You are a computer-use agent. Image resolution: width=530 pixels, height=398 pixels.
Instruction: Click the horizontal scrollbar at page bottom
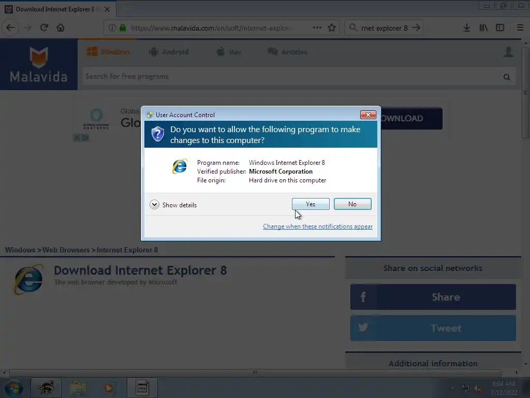pyautogui.click(x=255, y=373)
